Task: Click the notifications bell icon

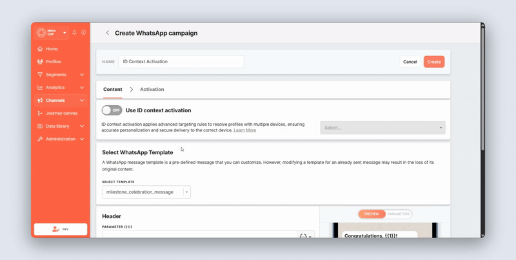Action: 75,33
